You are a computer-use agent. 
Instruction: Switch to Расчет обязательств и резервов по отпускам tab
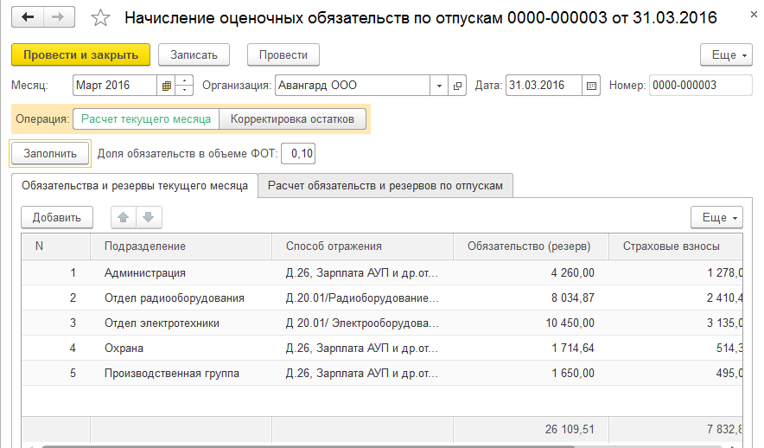pos(385,186)
